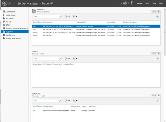The image size is (166, 122).
Task: Open the Tools menu
Action: [x=147, y=3]
